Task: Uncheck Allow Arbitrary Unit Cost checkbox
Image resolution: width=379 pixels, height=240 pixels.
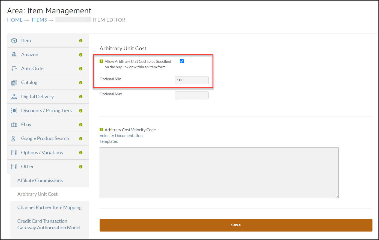Action: click(x=182, y=61)
